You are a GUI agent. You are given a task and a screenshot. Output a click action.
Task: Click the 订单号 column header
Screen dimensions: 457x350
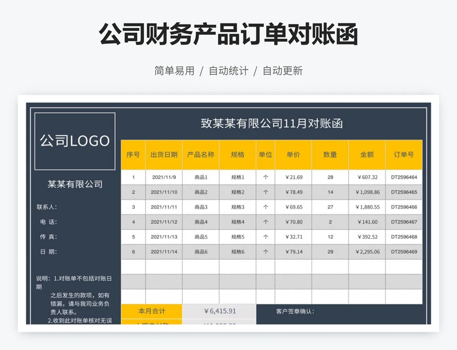pyautogui.click(x=404, y=155)
